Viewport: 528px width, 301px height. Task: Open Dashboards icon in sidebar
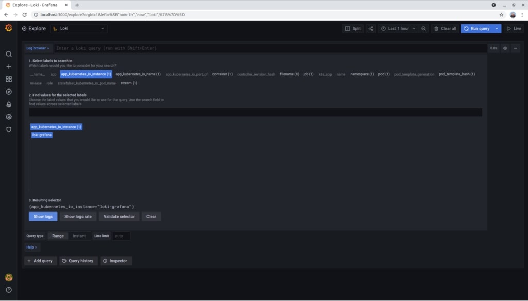(x=8, y=79)
